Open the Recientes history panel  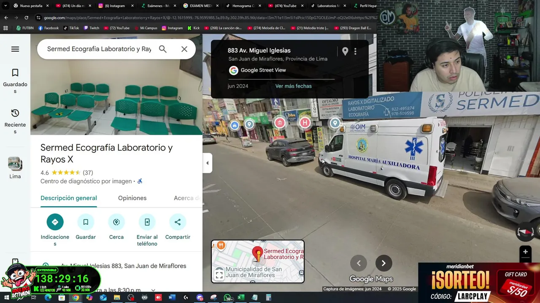click(x=15, y=122)
